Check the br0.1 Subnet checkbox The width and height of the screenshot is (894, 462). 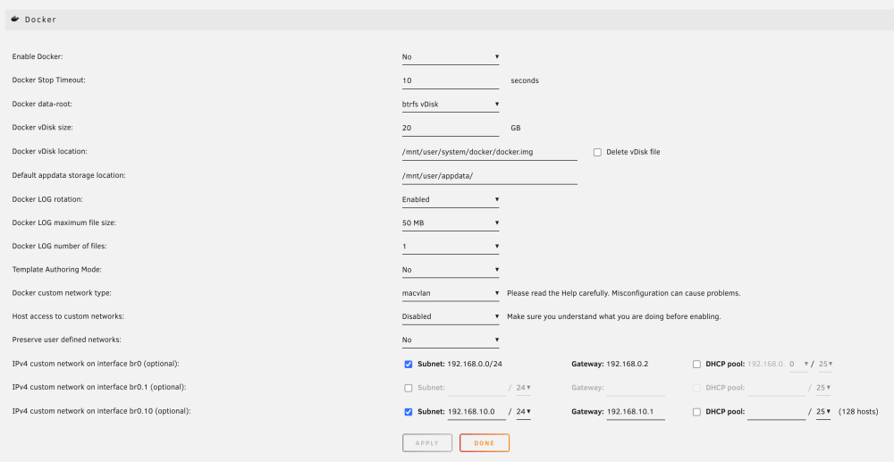point(409,388)
